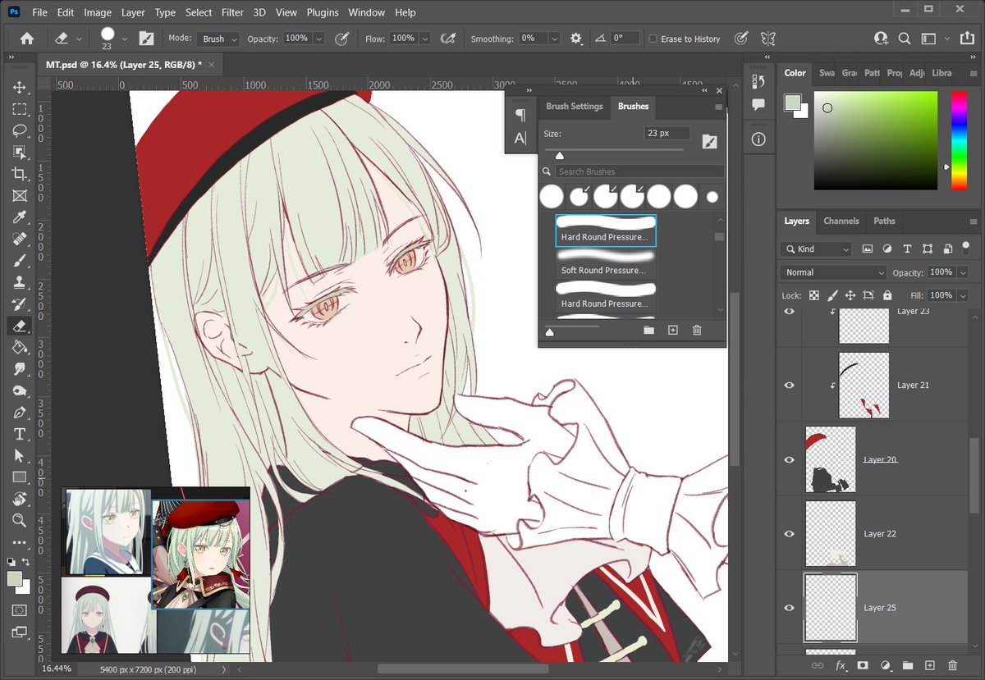The width and height of the screenshot is (985, 680).
Task: Open layer filter Kind dropdown
Action: click(x=817, y=249)
